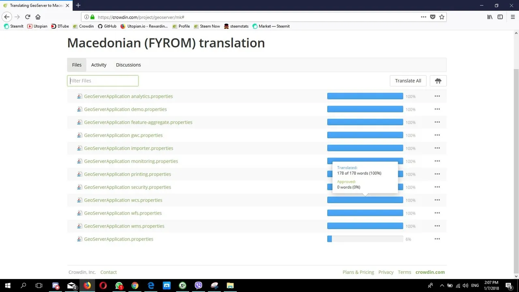Screen dimensions: 519x292
Task: Go to browser home page
Action: (38, 17)
